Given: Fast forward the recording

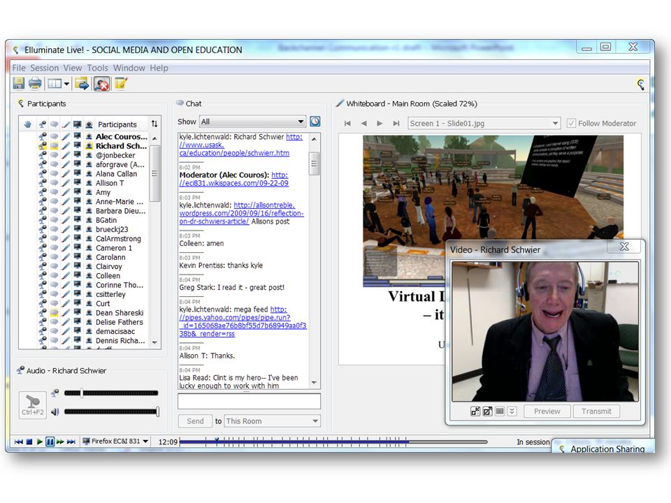Looking at the screenshot, I should click(60, 442).
